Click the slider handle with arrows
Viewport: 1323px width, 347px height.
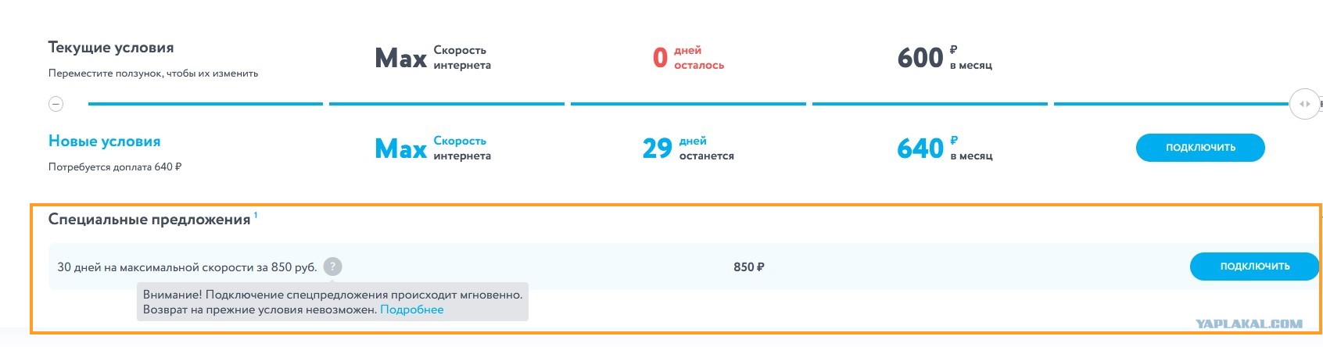click(1304, 104)
